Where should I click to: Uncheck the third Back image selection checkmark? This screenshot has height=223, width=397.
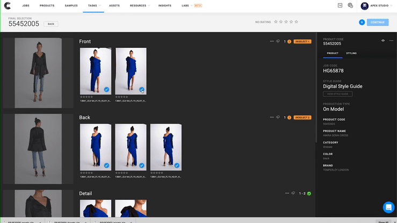tap(177, 166)
